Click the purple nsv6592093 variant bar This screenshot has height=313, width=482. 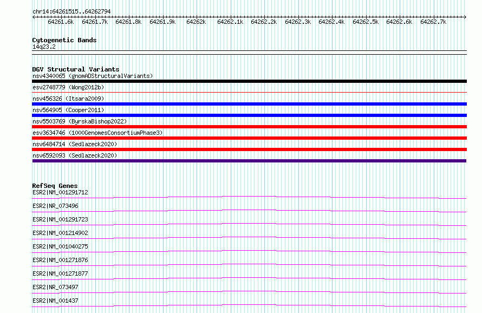(x=249, y=161)
